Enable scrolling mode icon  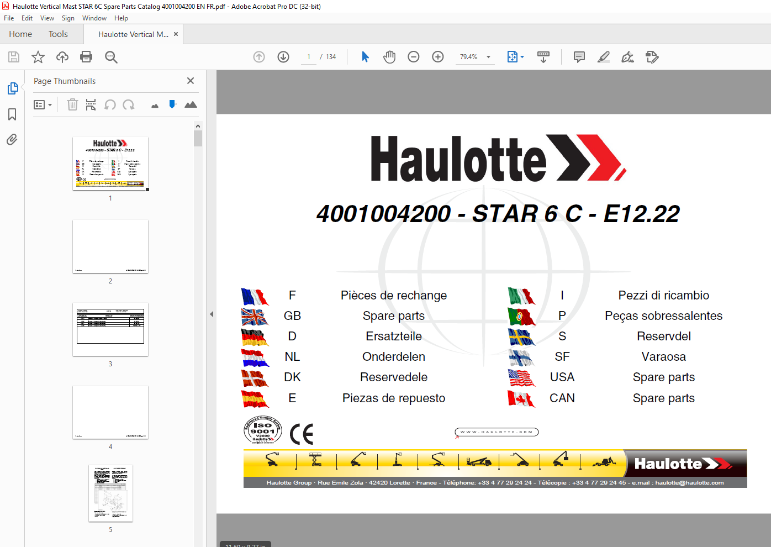tap(543, 57)
